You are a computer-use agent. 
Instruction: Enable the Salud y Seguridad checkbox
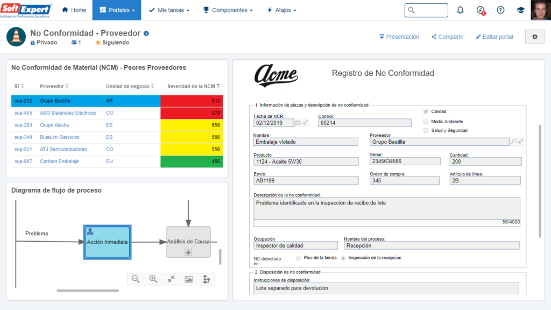point(426,130)
